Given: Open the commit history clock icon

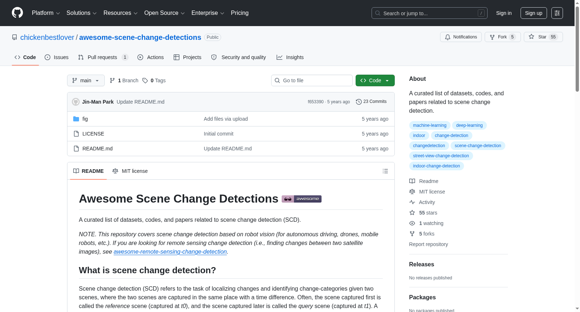Looking at the screenshot, I should [359, 102].
